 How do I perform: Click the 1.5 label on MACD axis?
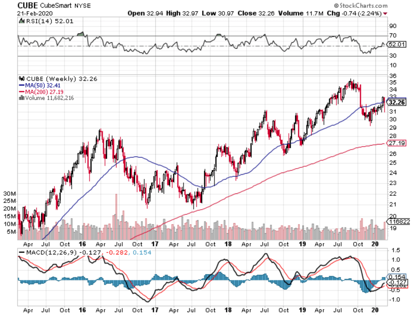(x=396, y=250)
